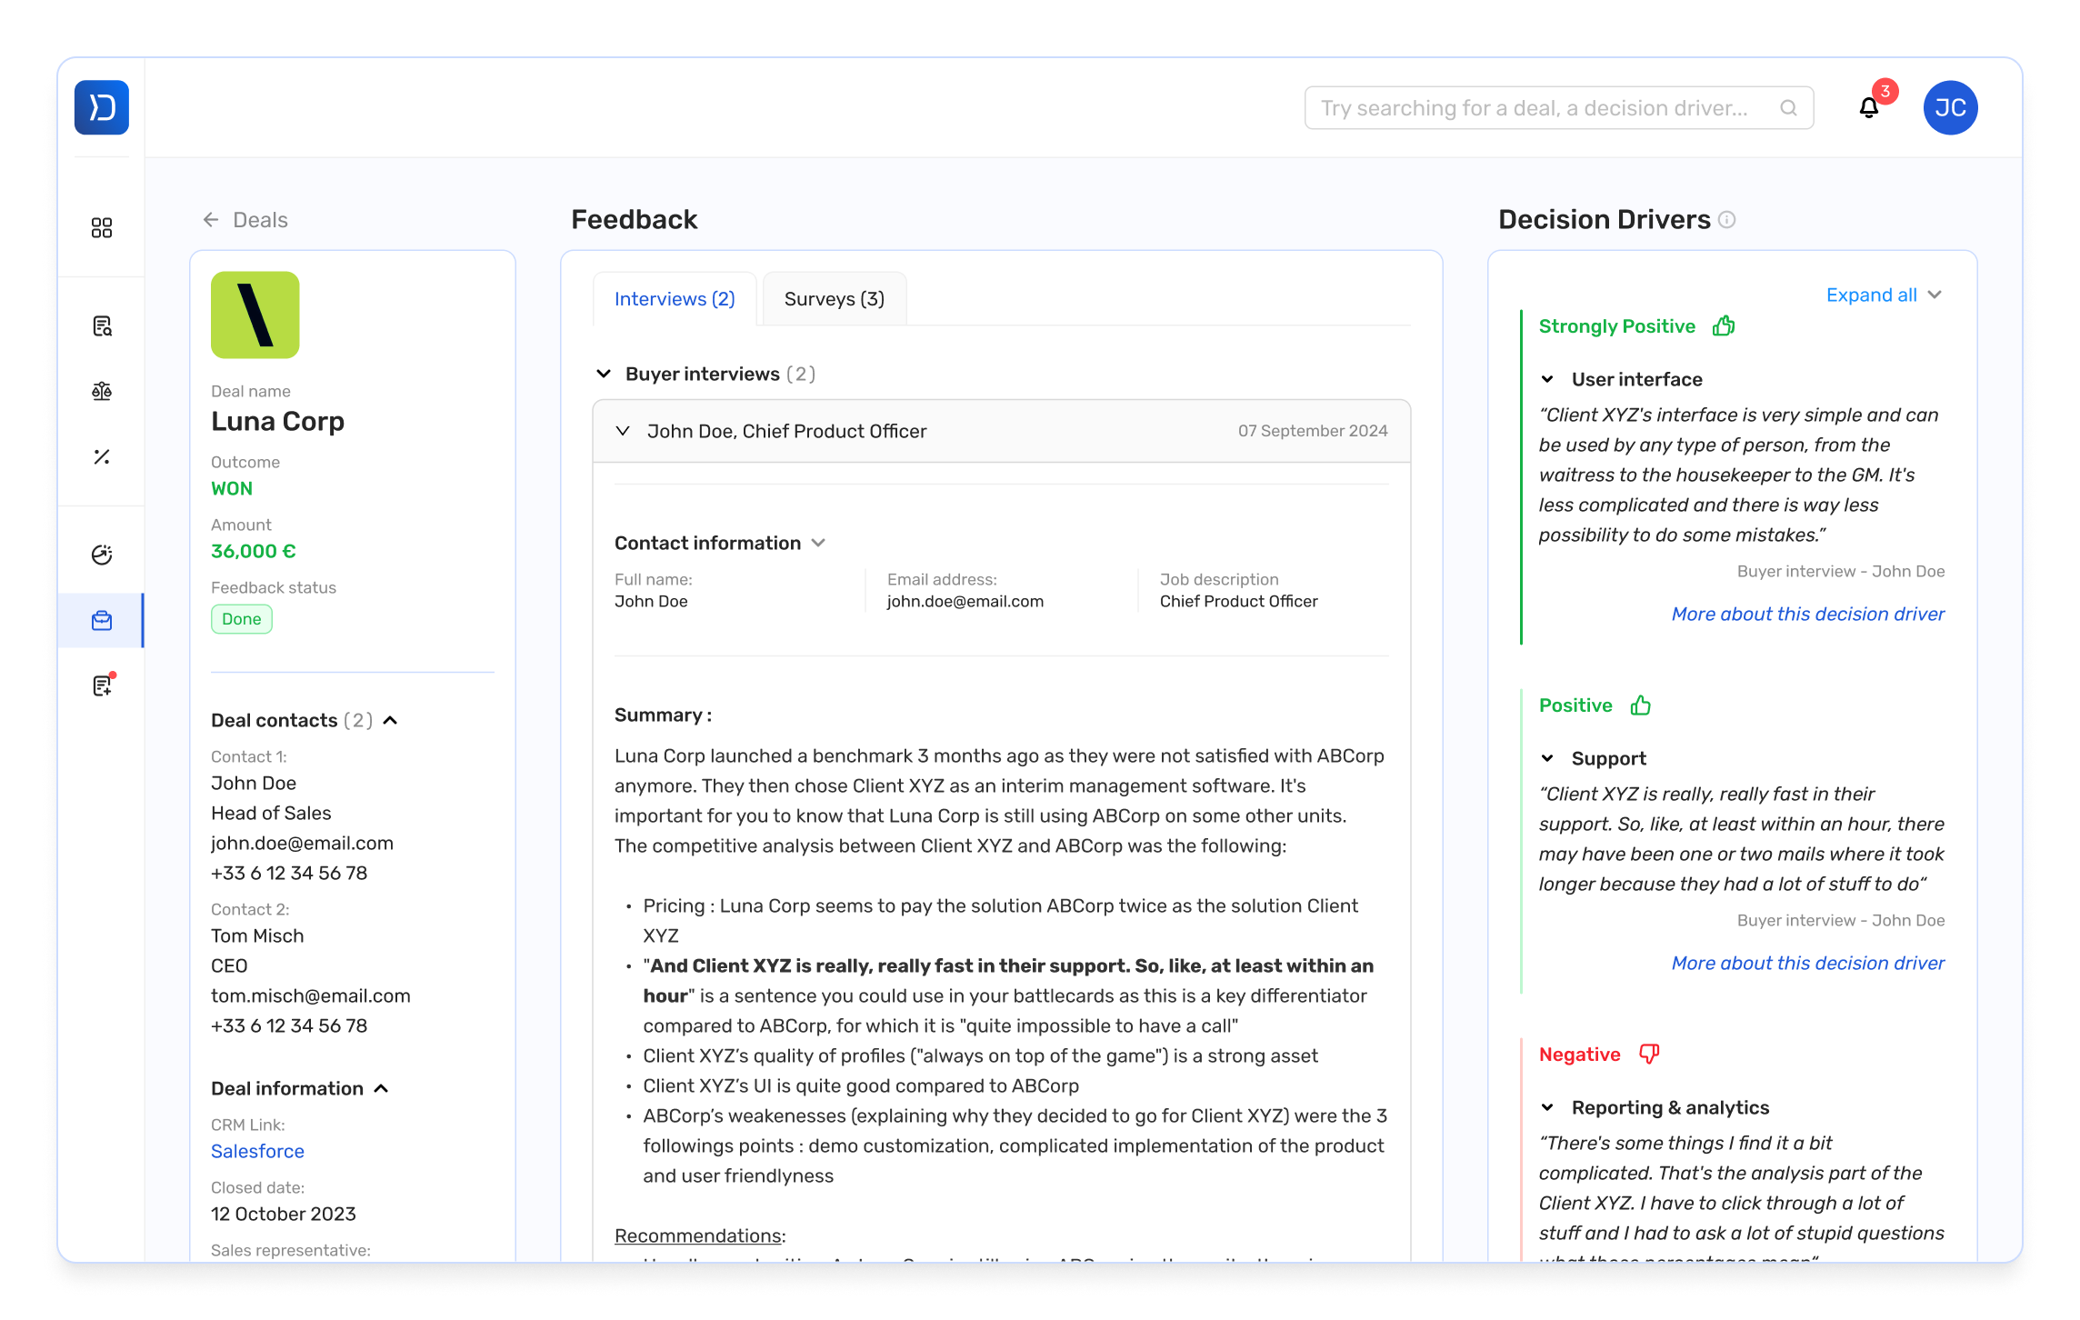The width and height of the screenshot is (2080, 1320).
Task: Open the notes icon with red dot
Action: (103, 685)
